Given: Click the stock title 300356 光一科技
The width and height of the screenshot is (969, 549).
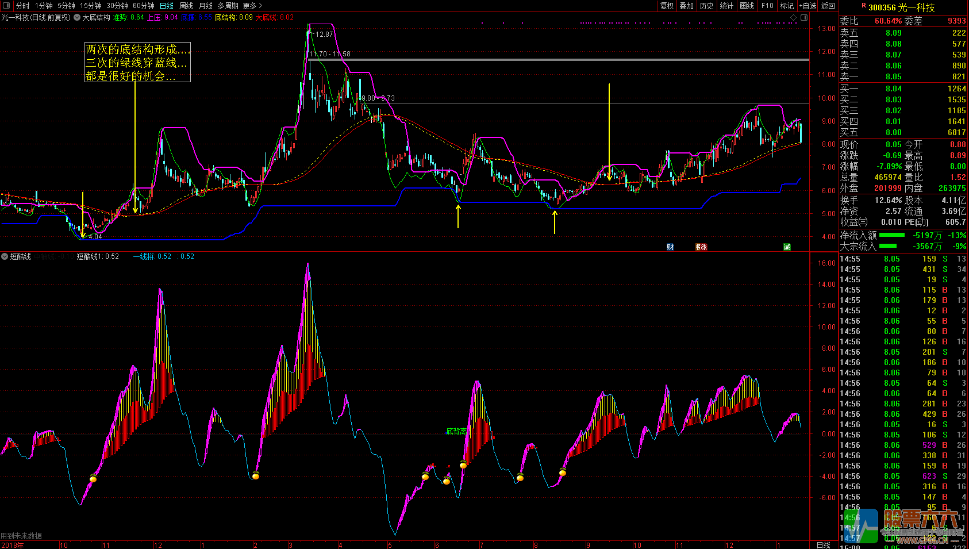Looking at the screenshot, I should 902,7.
